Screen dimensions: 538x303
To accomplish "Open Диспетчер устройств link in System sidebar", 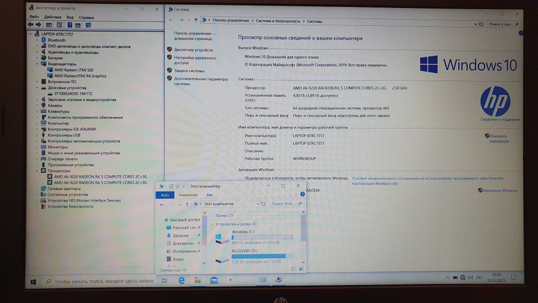I will (193, 50).
